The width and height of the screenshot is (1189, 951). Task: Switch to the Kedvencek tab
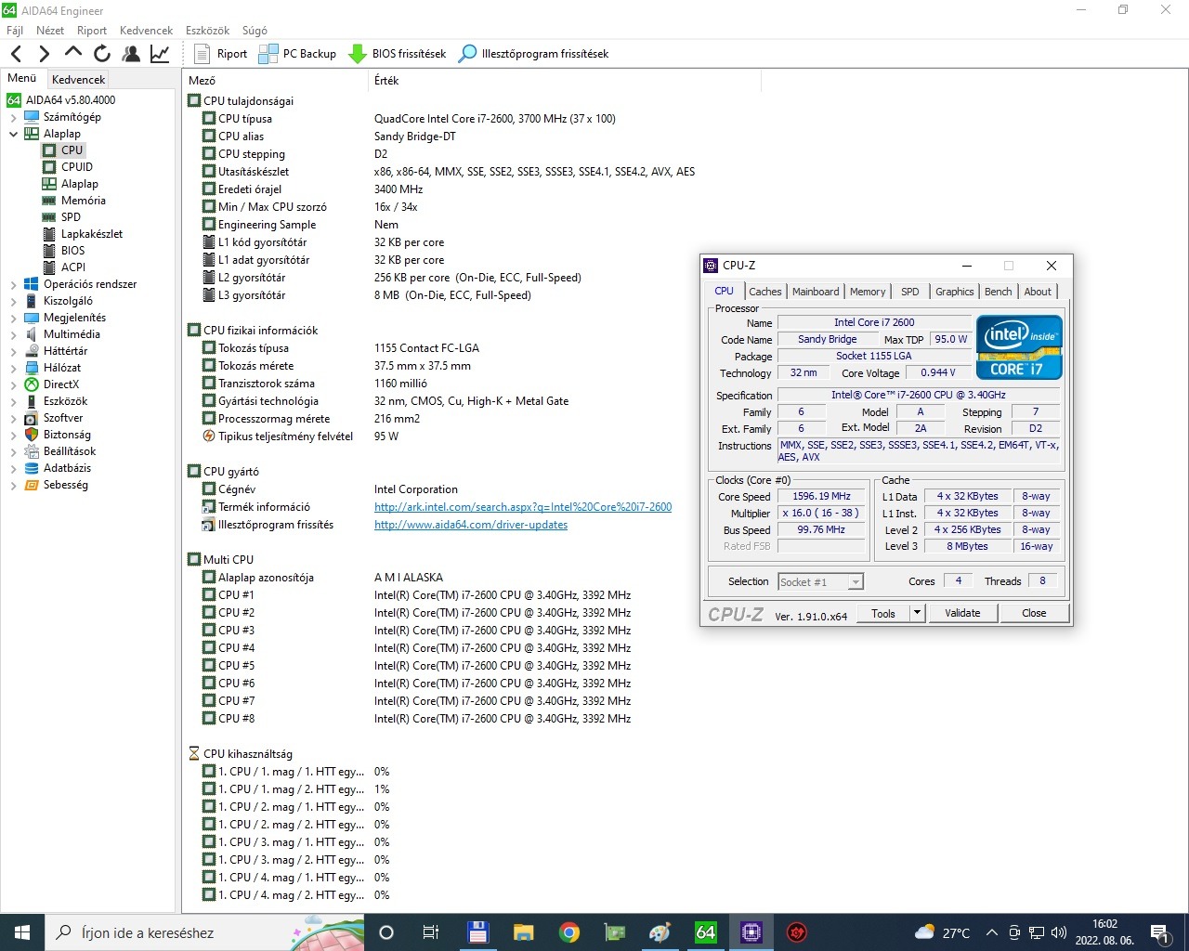[x=78, y=80]
